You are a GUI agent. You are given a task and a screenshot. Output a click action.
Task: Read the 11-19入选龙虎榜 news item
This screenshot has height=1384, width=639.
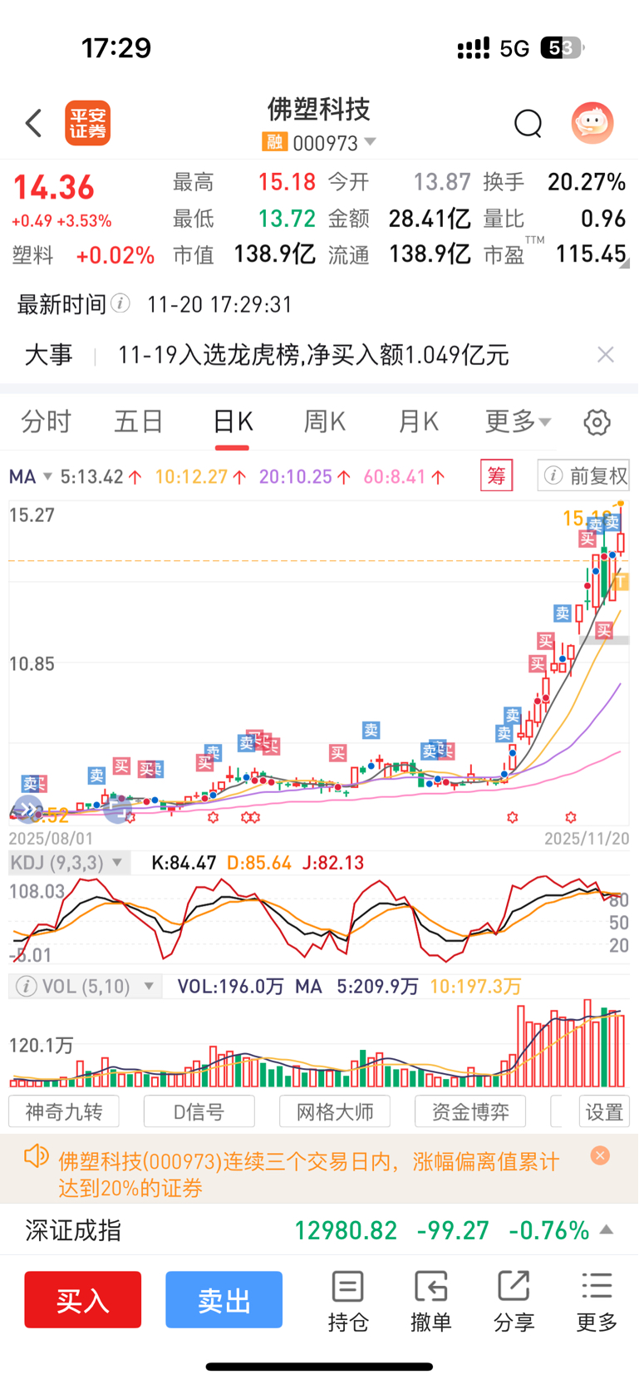click(x=312, y=355)
